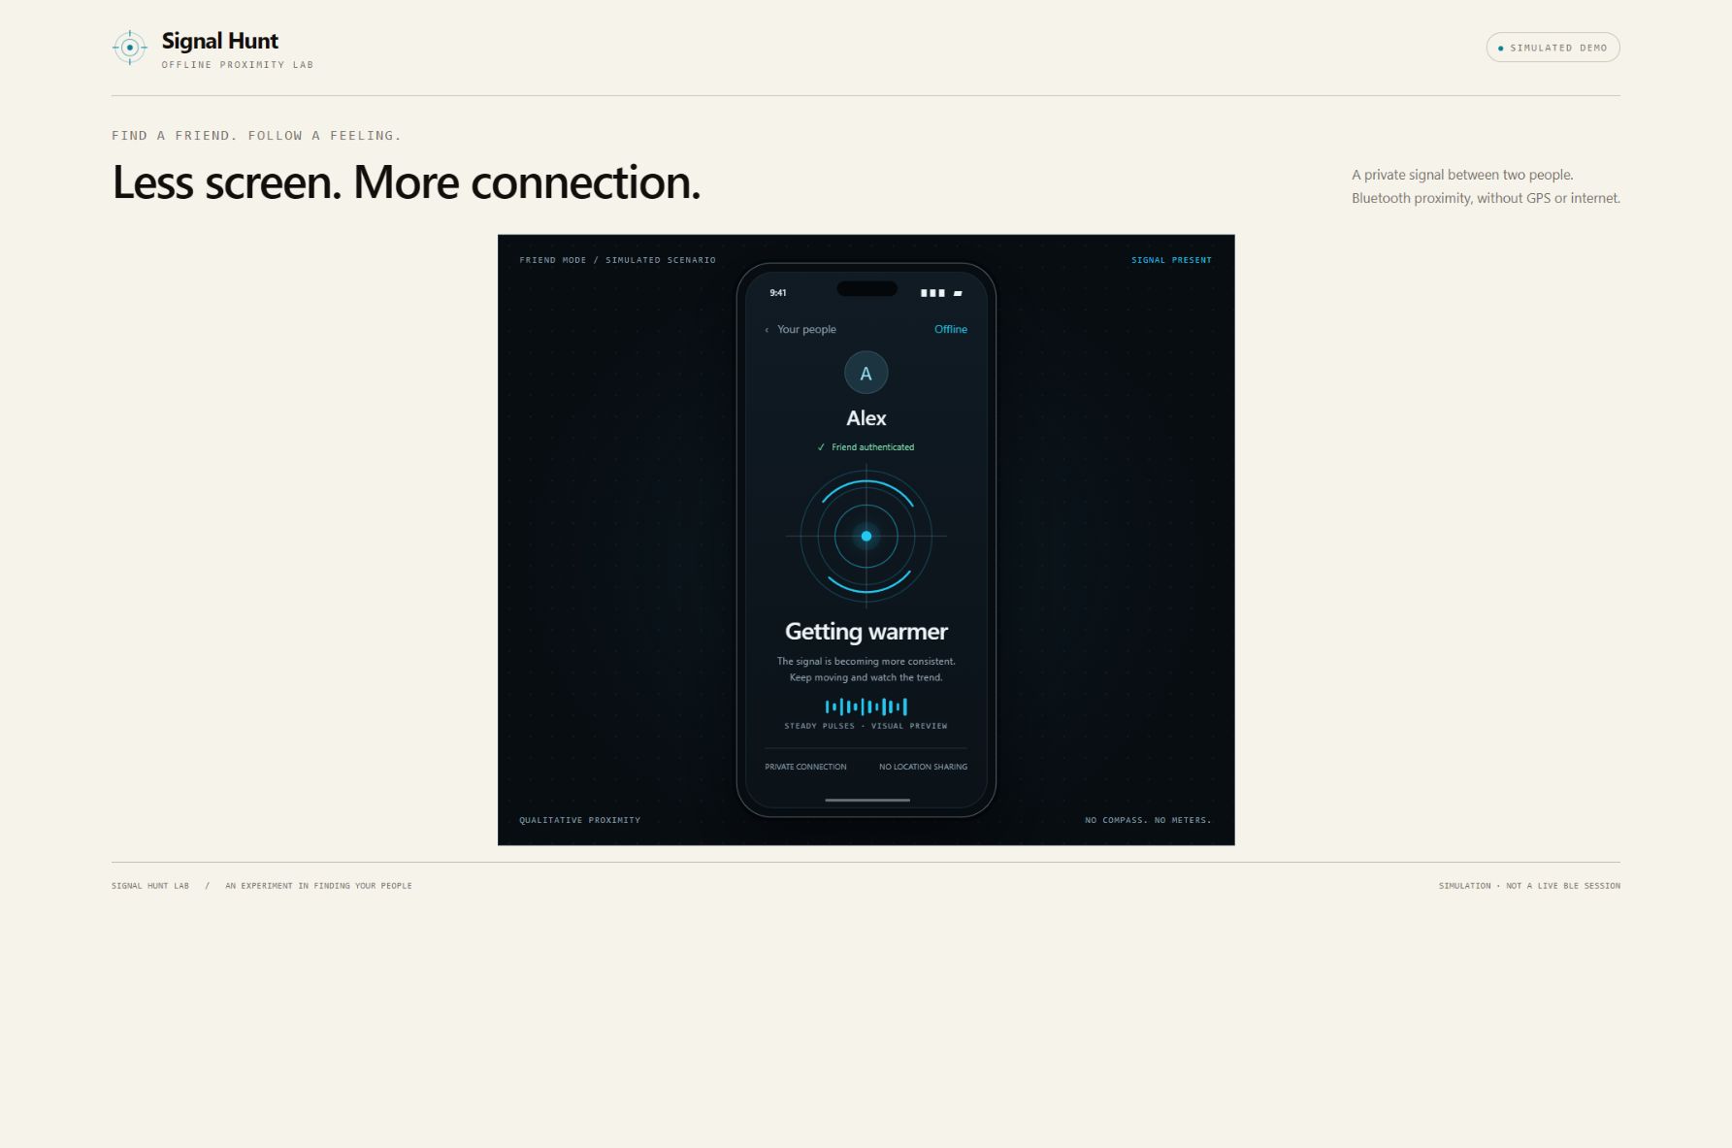
Task: Click the Friend authenticated status text
Action: (872, 447)
